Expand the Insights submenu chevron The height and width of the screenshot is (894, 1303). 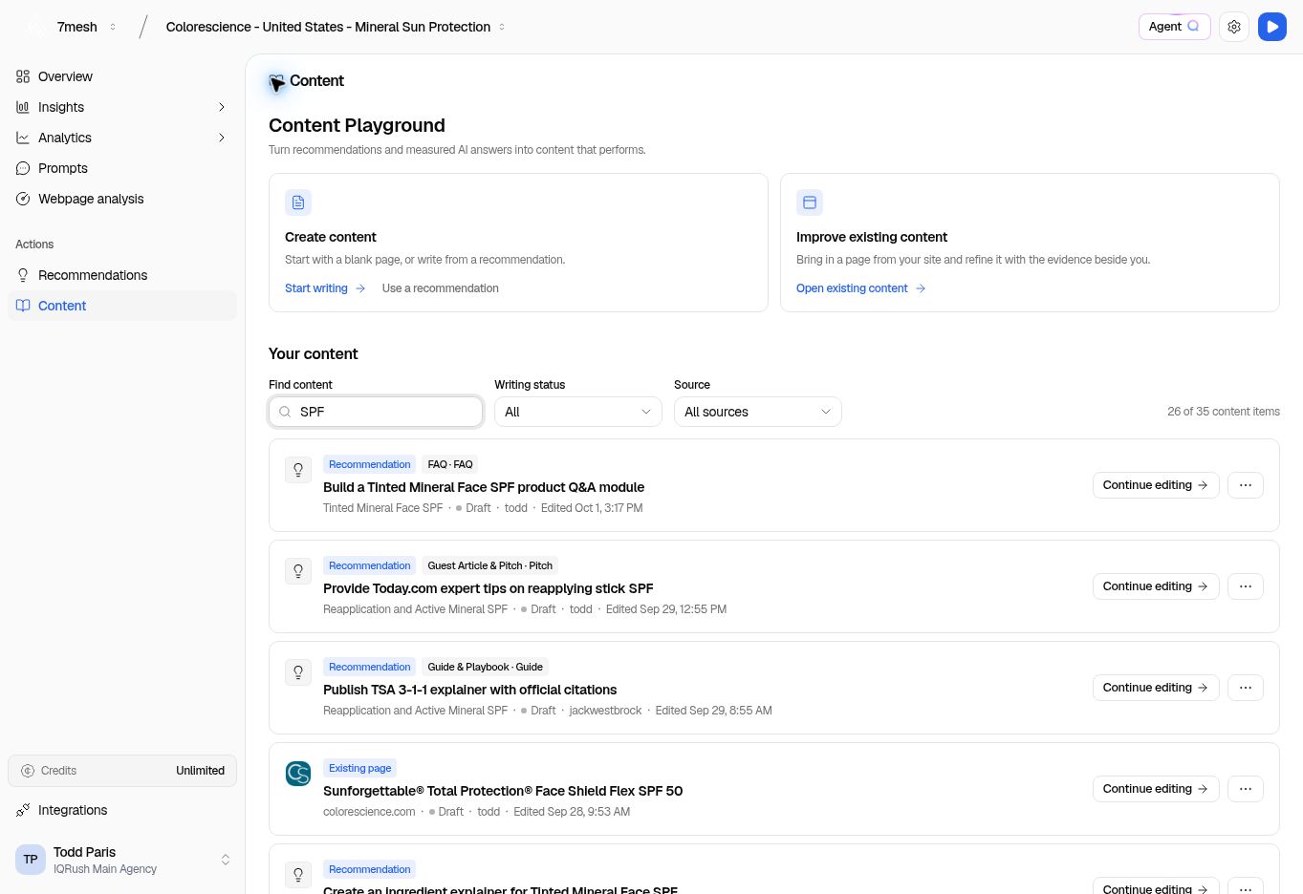(222, 107)
